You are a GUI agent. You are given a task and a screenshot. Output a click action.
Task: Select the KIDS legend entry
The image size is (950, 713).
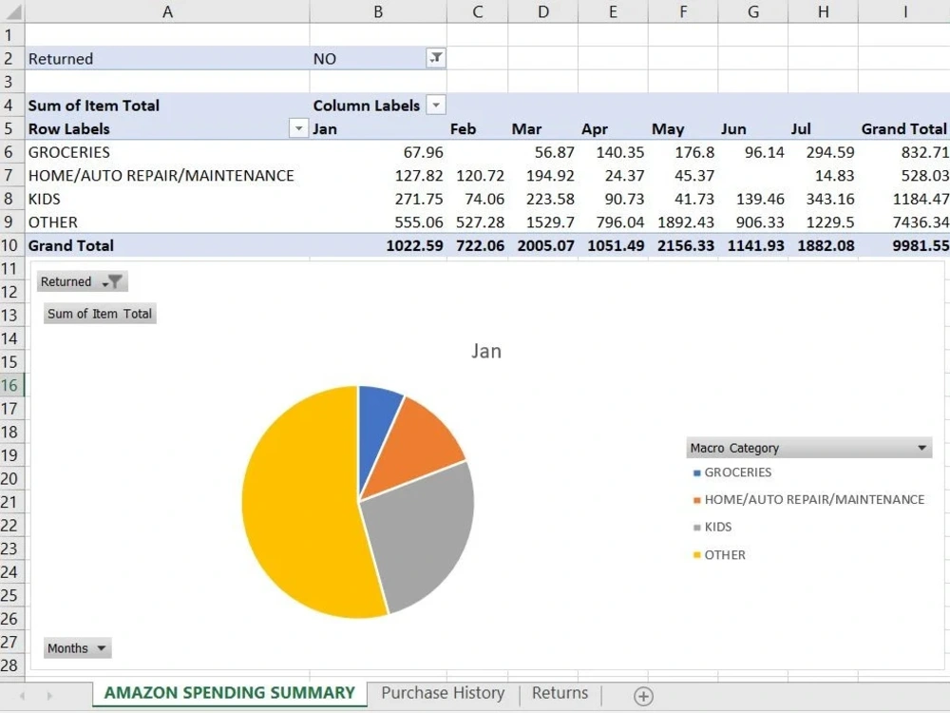pyautogui.click(x=712, y=527)
